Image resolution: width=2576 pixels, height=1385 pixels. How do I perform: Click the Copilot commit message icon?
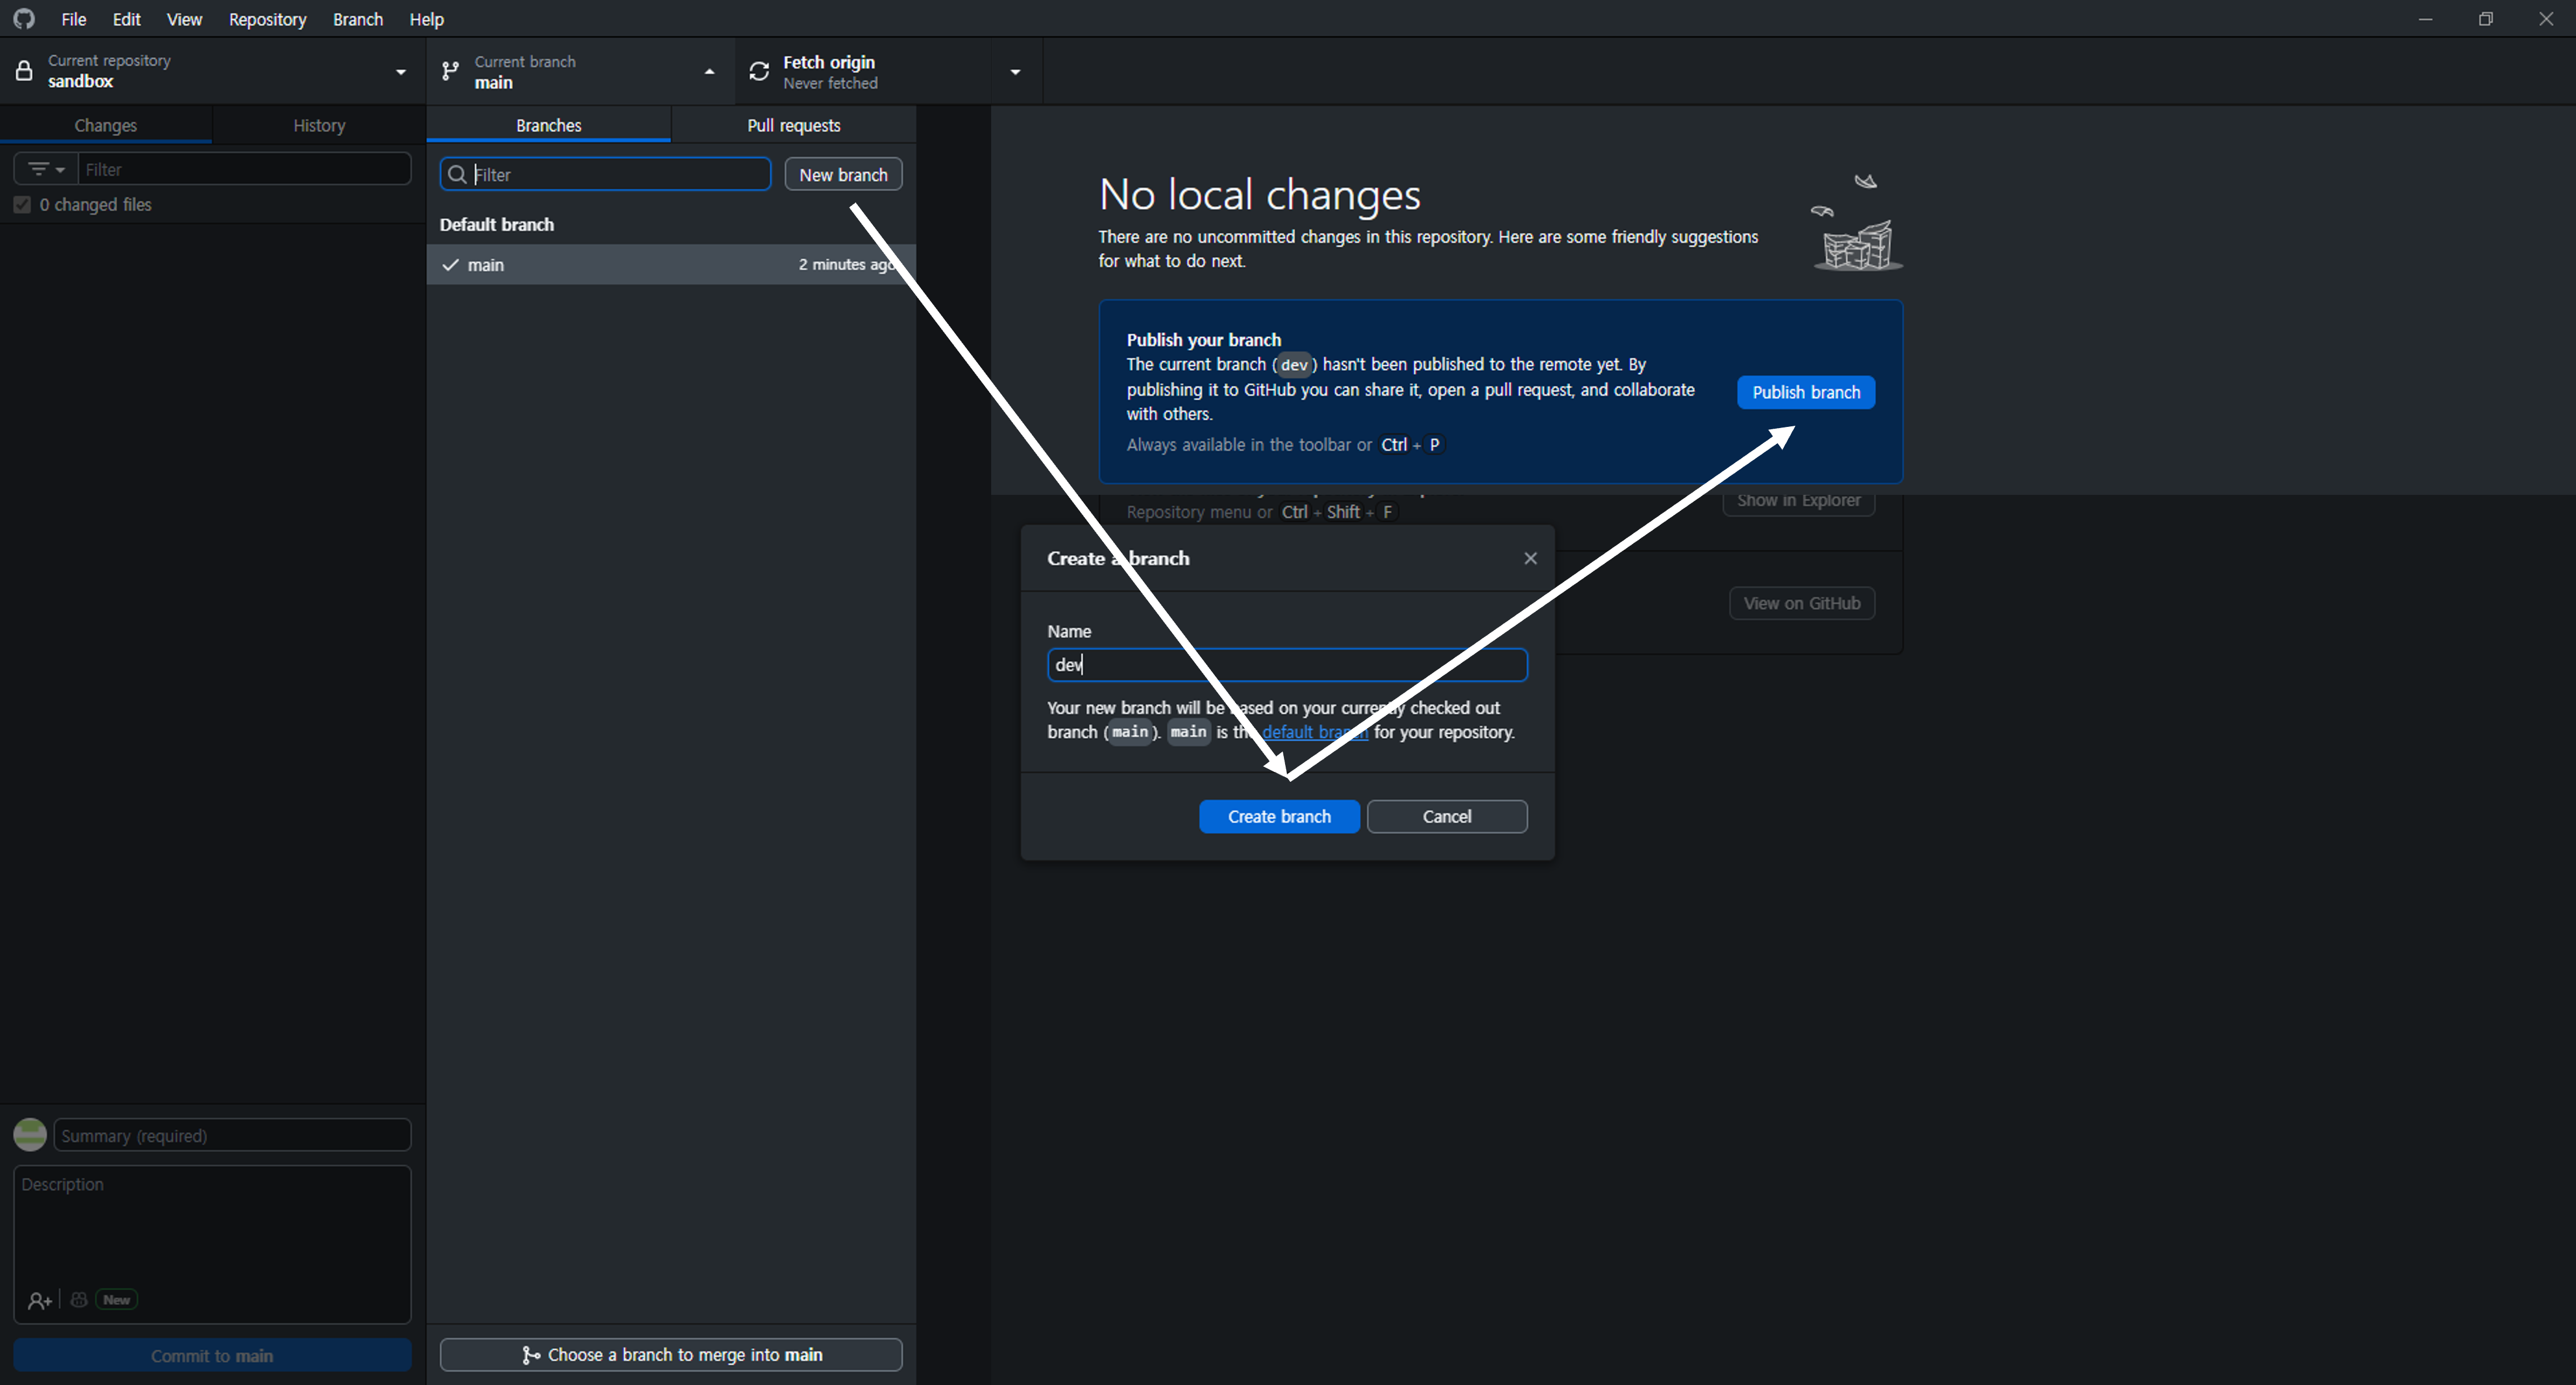tap(79, 1300)
